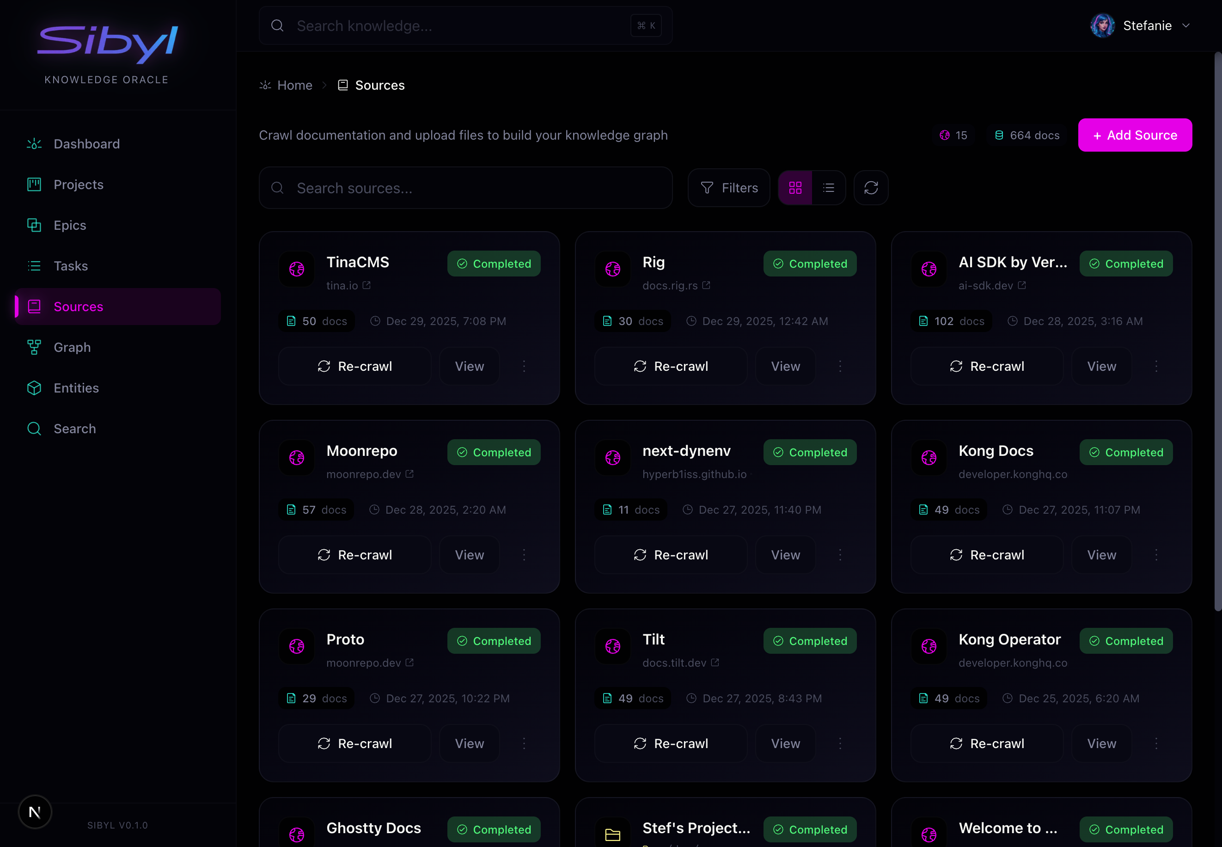This screenshot has height=847, width=1222.
Task: Click the Home breadcrumb link
Action: [294, 86]
